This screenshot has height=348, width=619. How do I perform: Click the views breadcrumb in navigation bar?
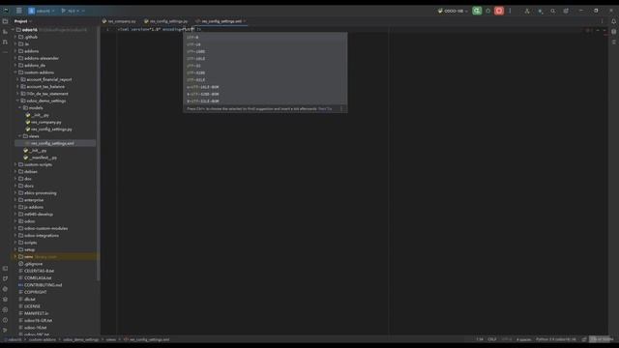pos(111,339)
